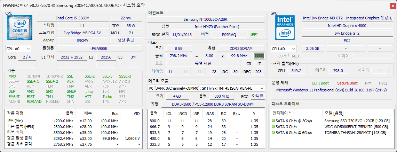Select the Samsung SSD 750 EVO 120GB row
This screenshot has width=397, height=152.
click(332, 120)
